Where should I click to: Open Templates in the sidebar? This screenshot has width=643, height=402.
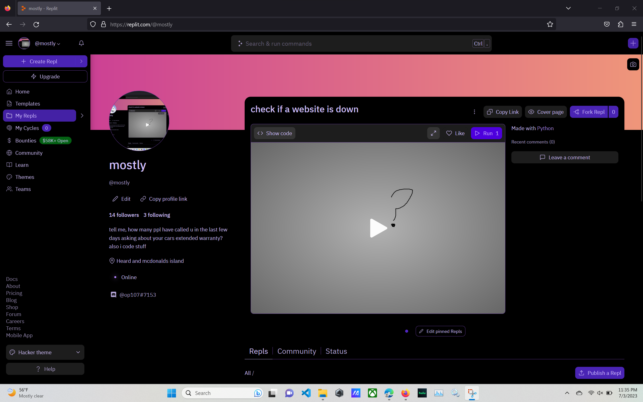40,104
